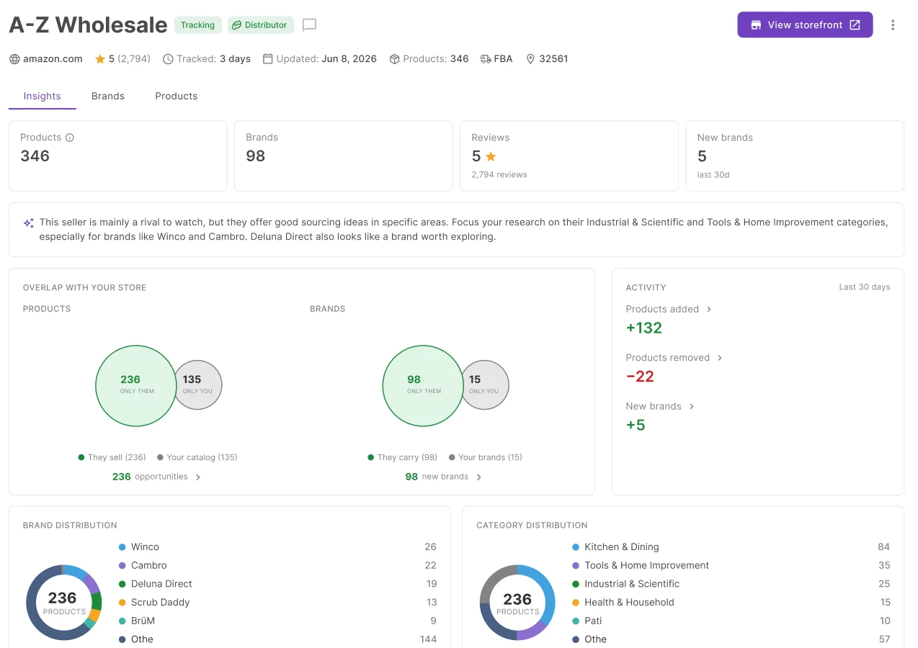Open the 98 new brands link
This screenshot has width=918, height=648.
[x=443, y=477]
